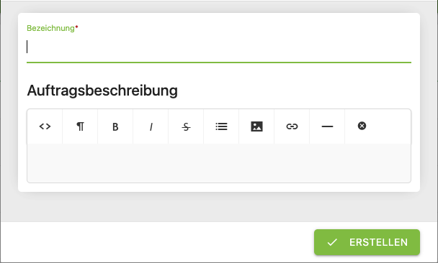The width and height of the screenshot is (438, 263).
Task: Click the green Bezeichnung label
Action: (x=50, y=28)
